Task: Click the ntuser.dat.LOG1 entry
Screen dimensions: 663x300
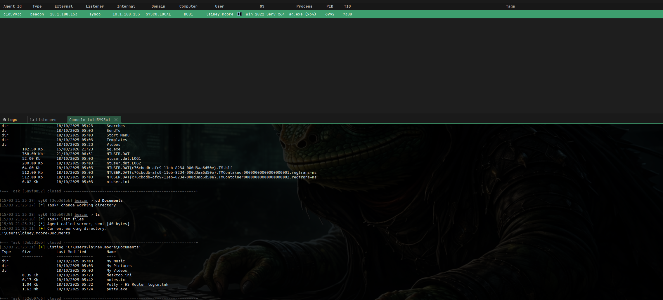Action: (x=124, y=159)
